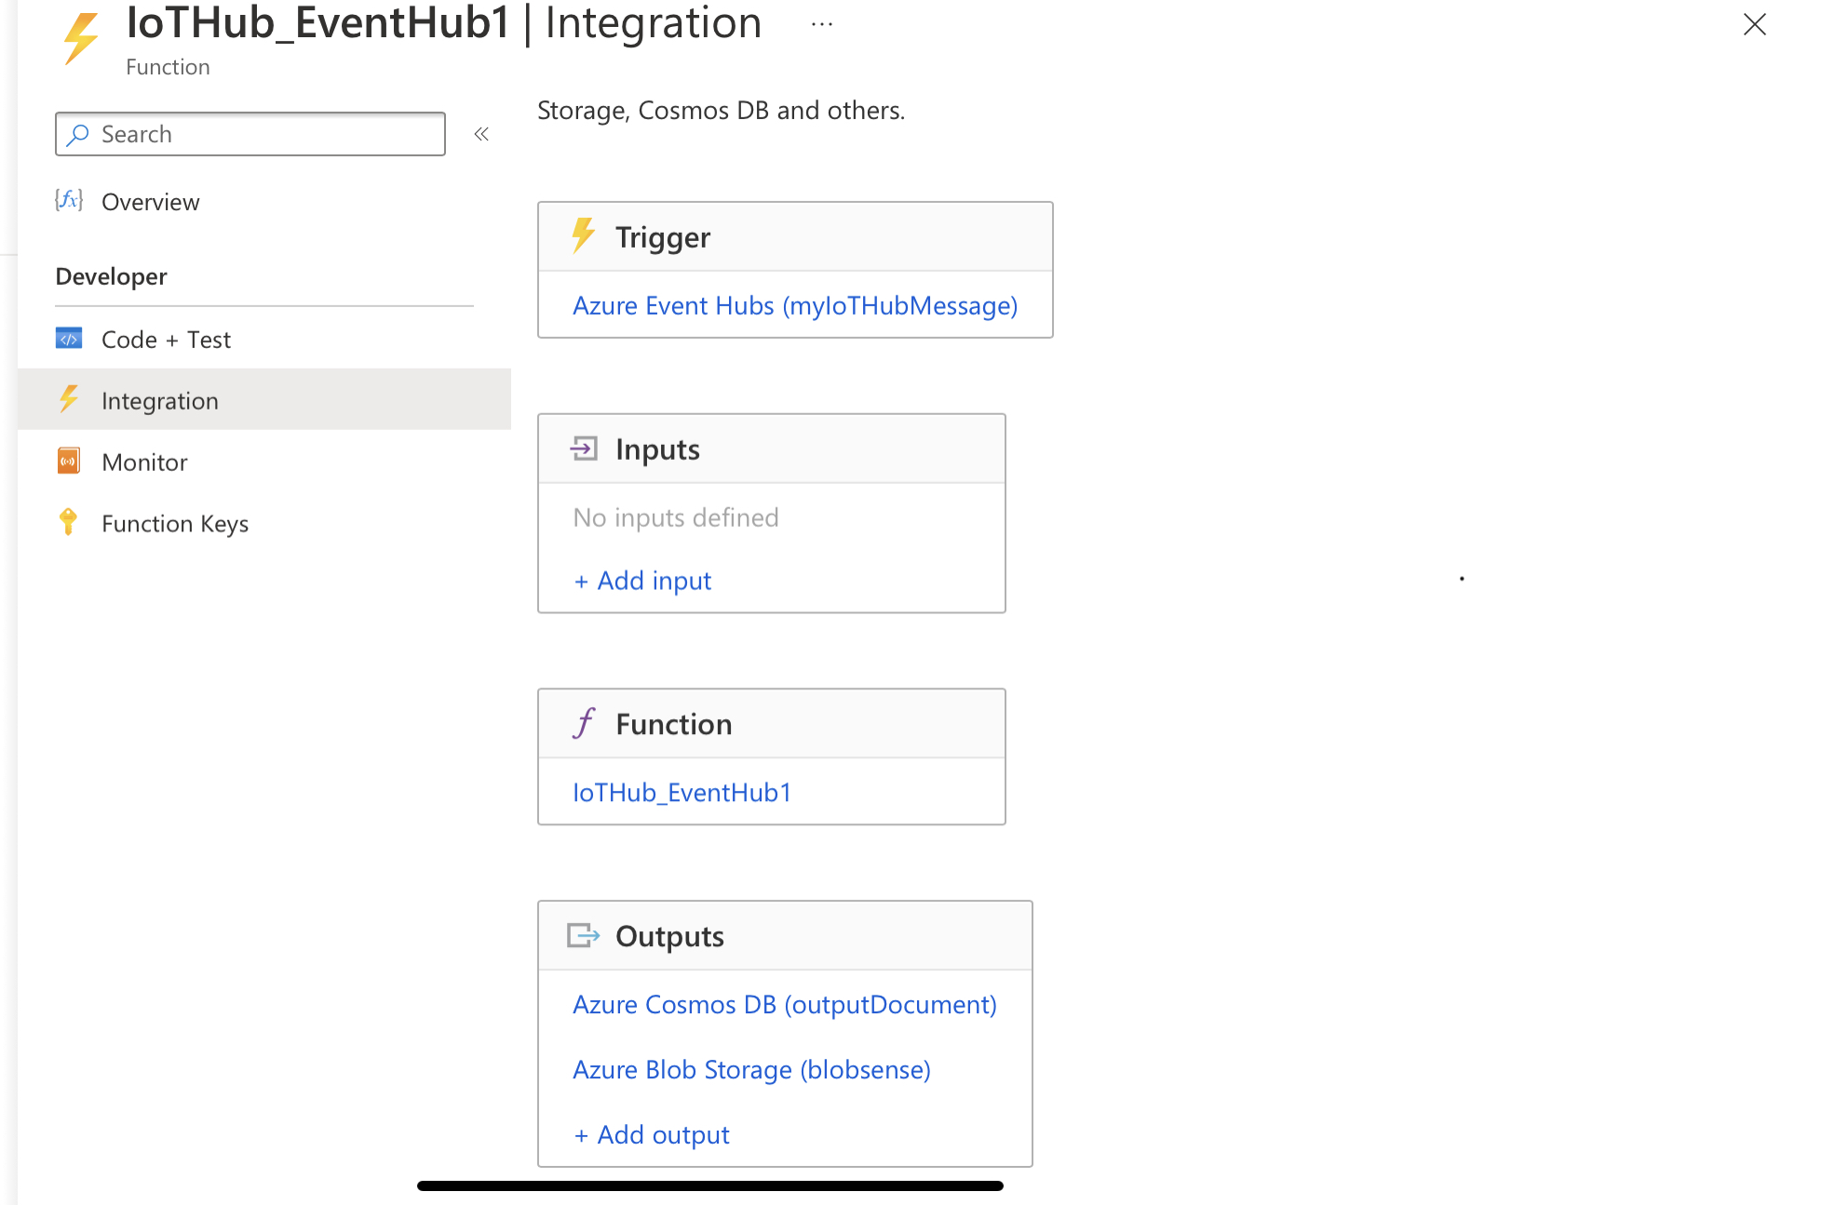Click the Overview fx icon

(69, 200)
